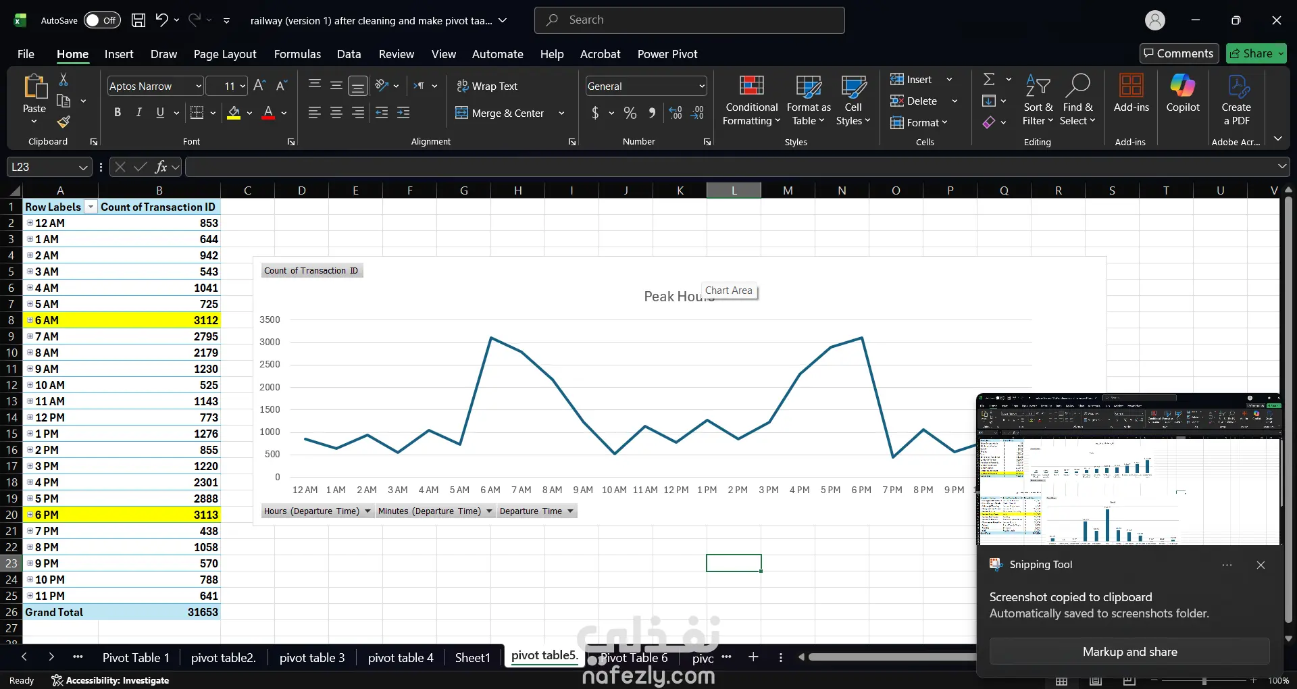Viewport: 1297px width, 689px height.
Task: Expand the 6 PM pivot row
Action: point(30,515)
